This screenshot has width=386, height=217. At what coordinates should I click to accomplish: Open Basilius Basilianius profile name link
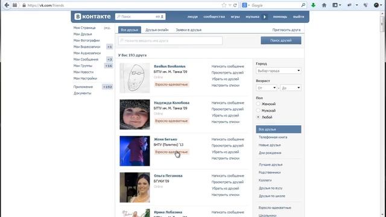click(169, 66)
